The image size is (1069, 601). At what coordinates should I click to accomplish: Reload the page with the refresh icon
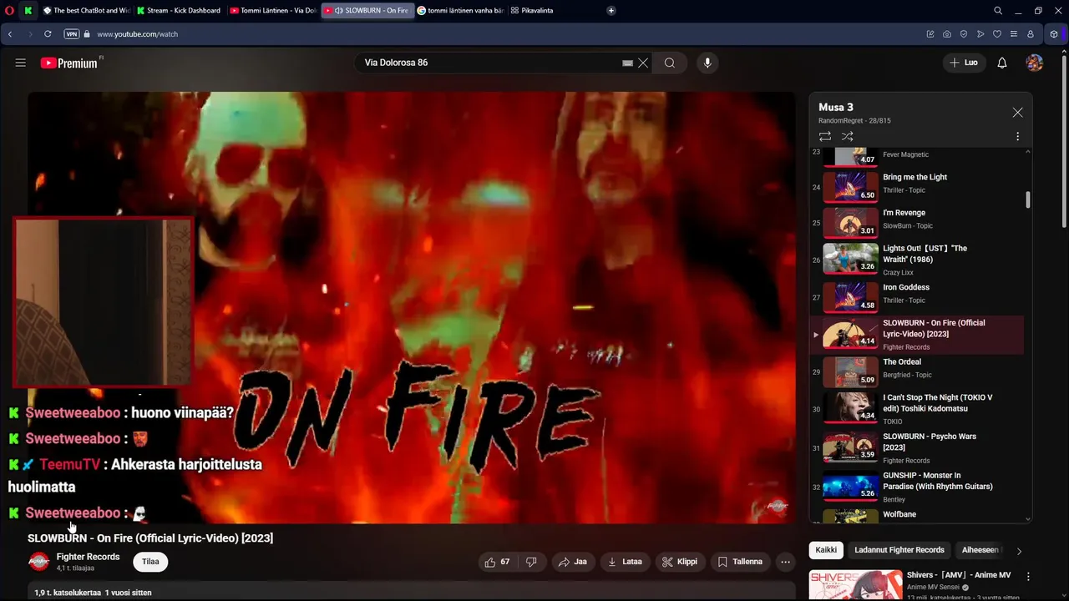tap(48, 34)
